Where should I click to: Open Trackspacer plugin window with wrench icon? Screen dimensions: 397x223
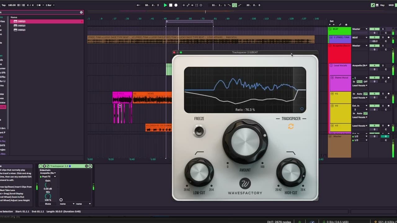pos(48,166)
